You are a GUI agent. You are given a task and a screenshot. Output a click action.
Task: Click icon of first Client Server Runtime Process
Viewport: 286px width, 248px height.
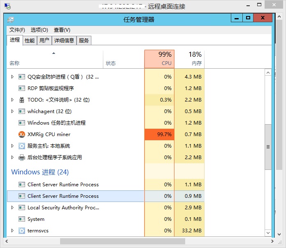pyautogui.click(x=22, y=185)
